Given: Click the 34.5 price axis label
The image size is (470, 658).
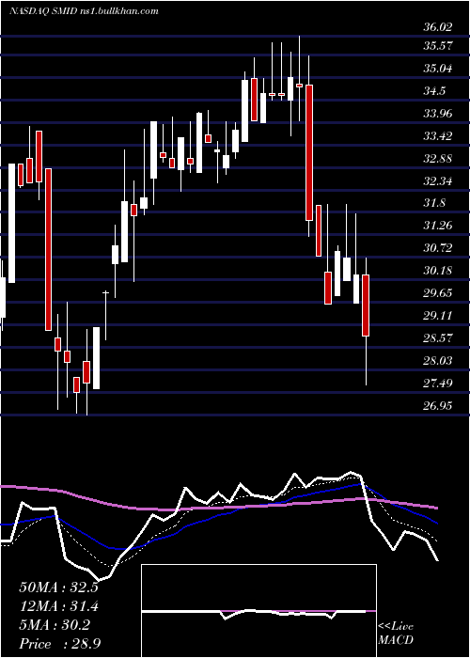Looking at the screenshot, I should tap(434, 91).
